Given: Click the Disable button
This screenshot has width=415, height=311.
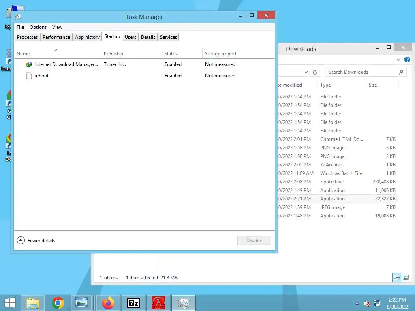Looking at the screenshot, I should [x=254, y=241].
